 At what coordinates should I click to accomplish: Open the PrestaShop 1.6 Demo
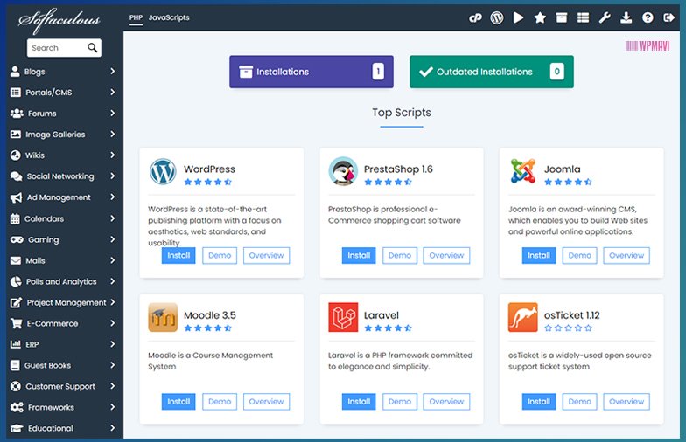[399, 255]
